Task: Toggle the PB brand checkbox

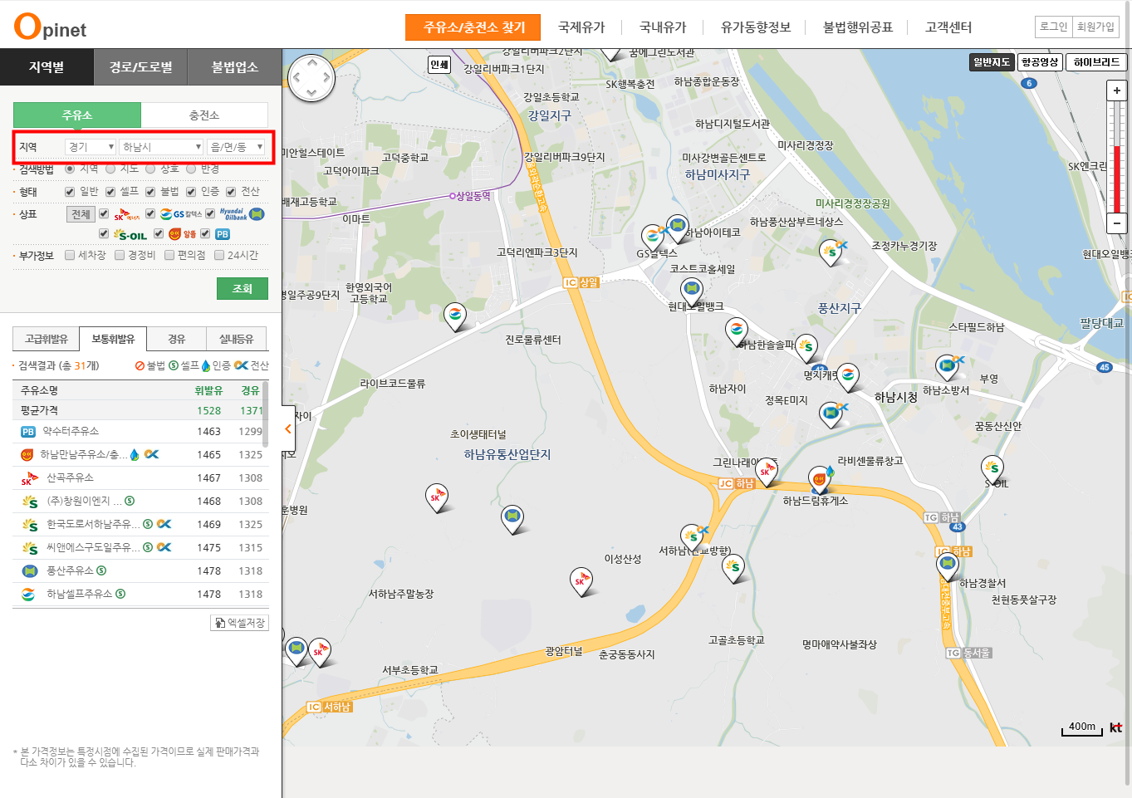Action: pyautogui.click(x=205, y=234)
